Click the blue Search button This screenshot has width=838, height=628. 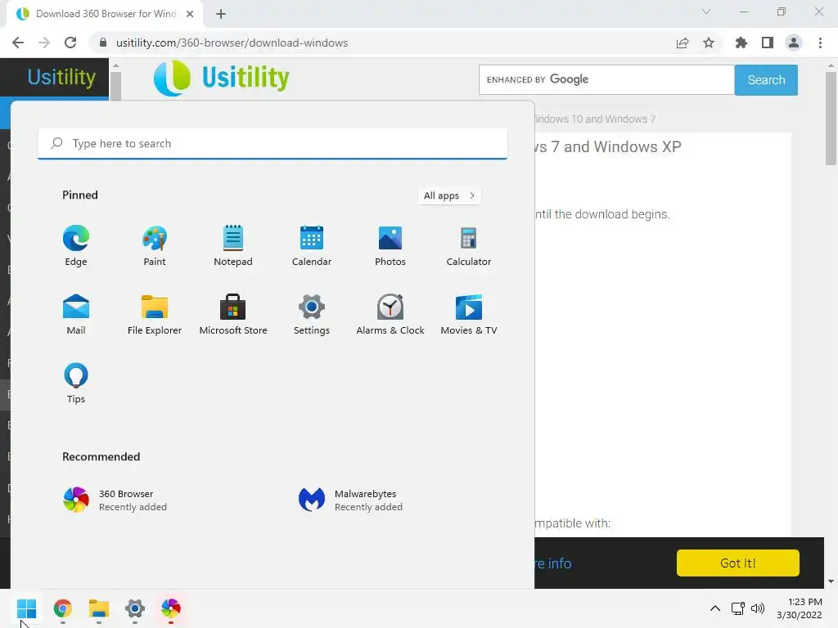pos(766,79)
